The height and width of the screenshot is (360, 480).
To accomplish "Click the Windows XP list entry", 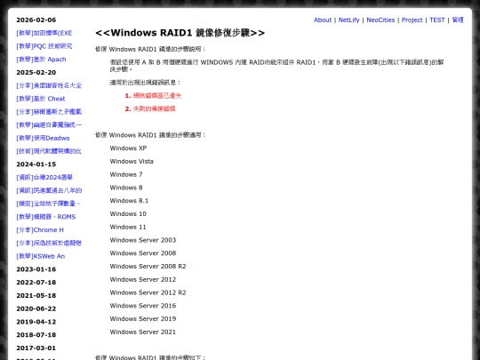I will coord(128,148).
